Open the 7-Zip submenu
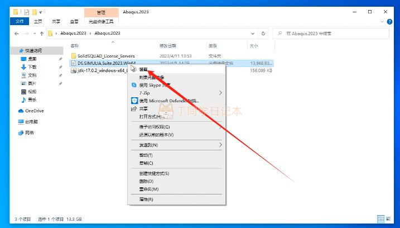The height and width of the screenshot is (228, 400). click(x=176, y=93)
